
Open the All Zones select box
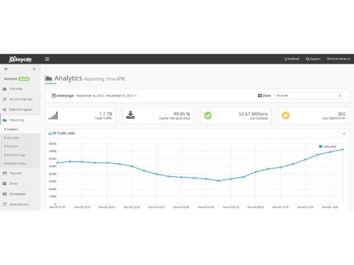pos(309,95)
